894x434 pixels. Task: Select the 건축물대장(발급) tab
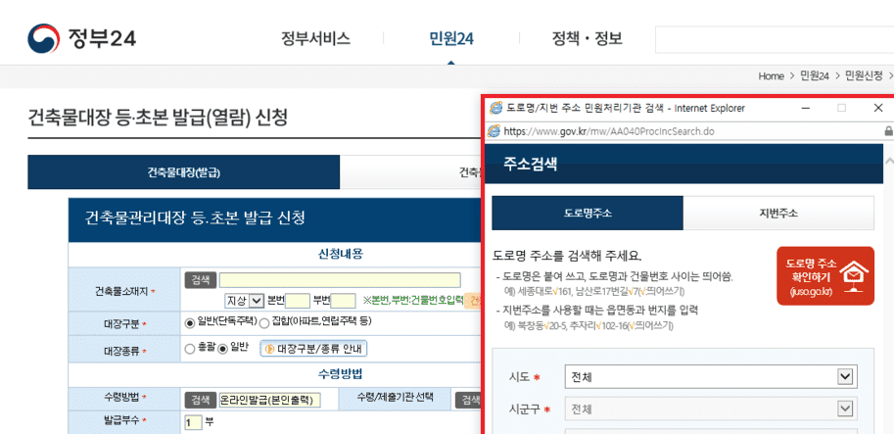click(x=183, y=172)
